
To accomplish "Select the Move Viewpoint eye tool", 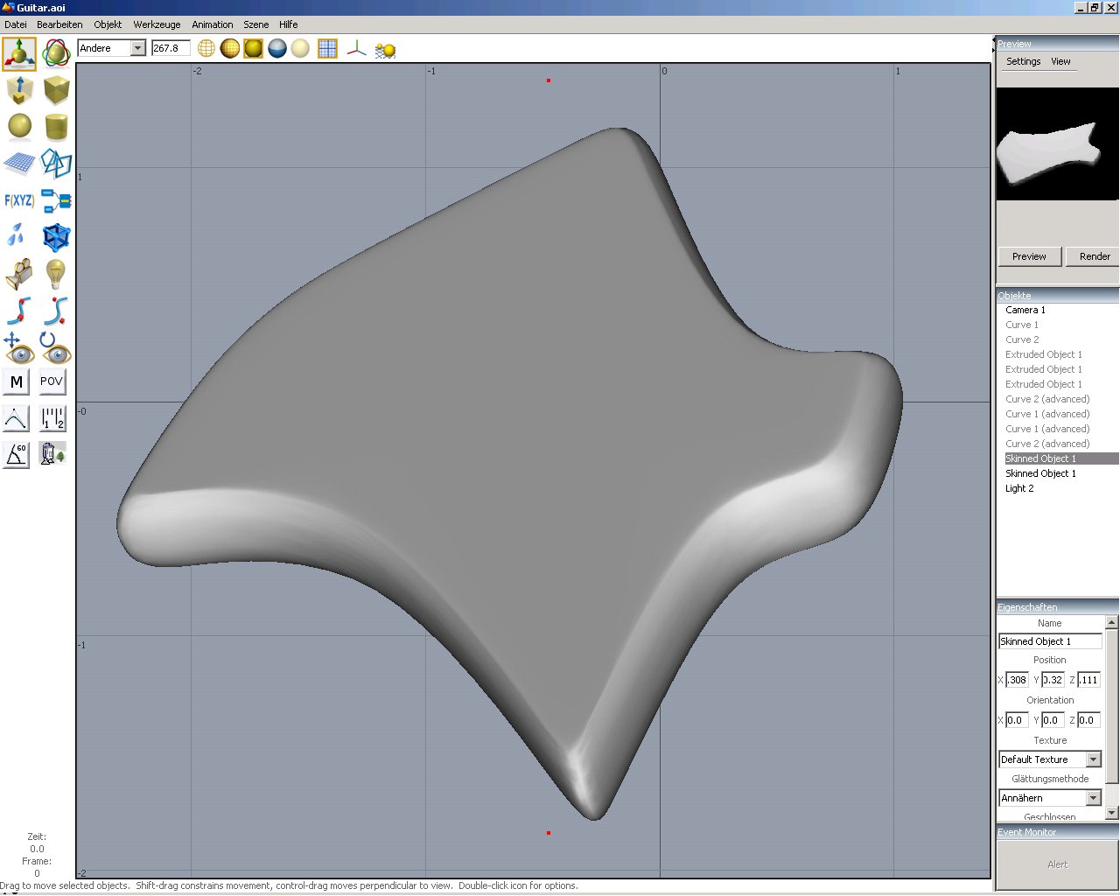I will coord(19,347).
